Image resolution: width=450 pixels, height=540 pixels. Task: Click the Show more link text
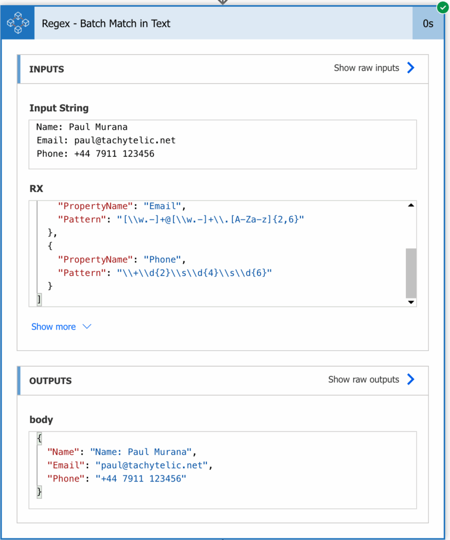pyautogui.click(x=54, y=326)
